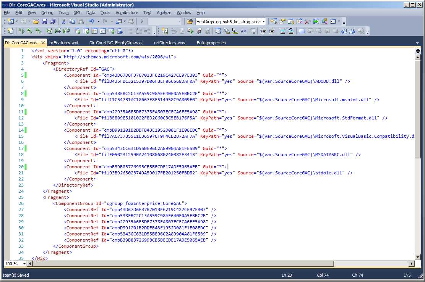Click the ADODB.dll source text on line 6

click(327, 81)
